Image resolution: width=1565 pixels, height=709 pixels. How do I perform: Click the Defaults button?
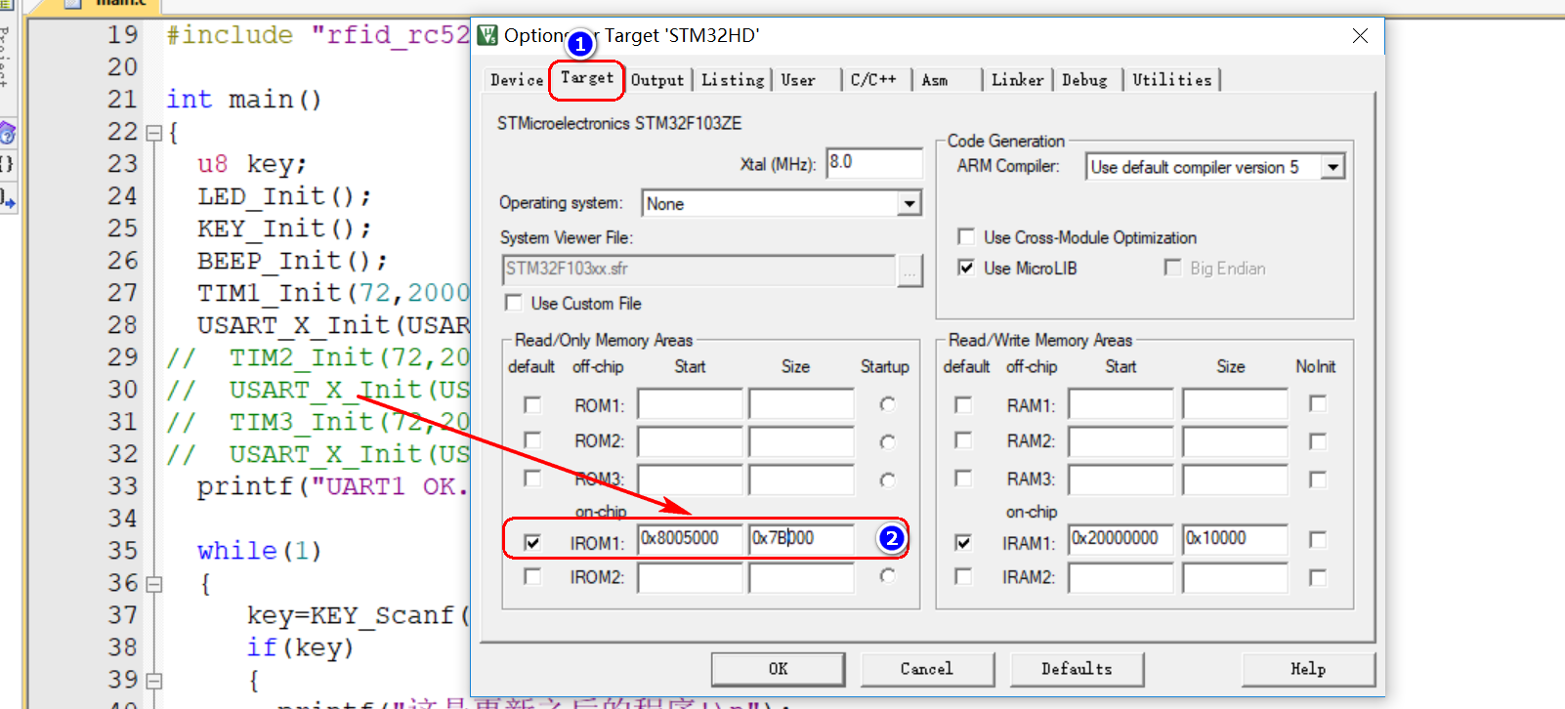click(1077, 669)
